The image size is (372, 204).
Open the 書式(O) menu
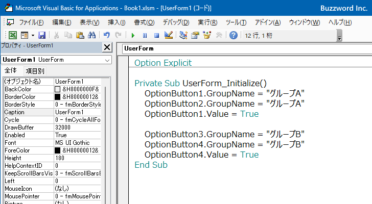144,22
